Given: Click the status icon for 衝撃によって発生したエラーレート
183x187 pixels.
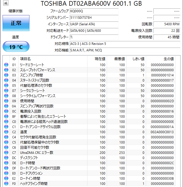Looking at the screenshot, I should [6, 116].
